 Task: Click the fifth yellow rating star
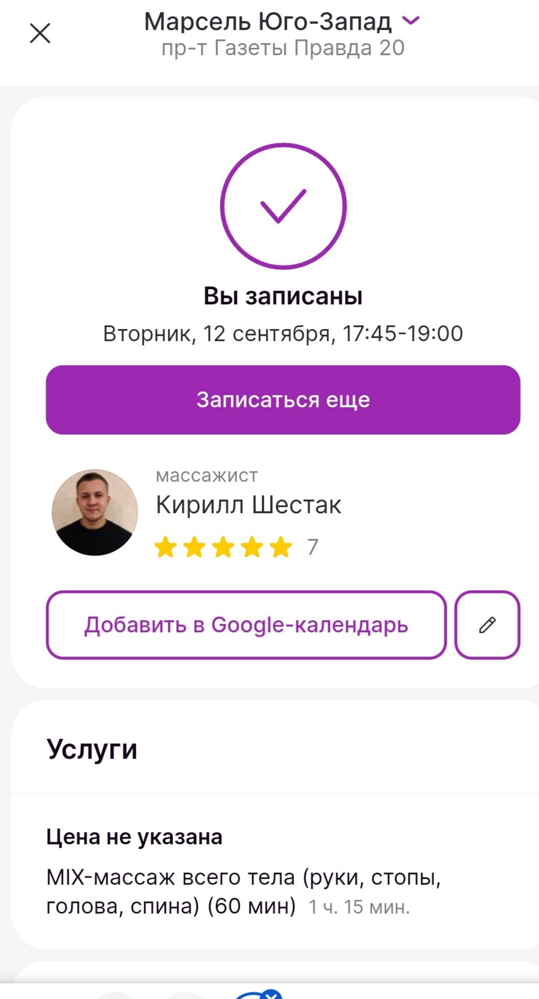coord(281,547)
